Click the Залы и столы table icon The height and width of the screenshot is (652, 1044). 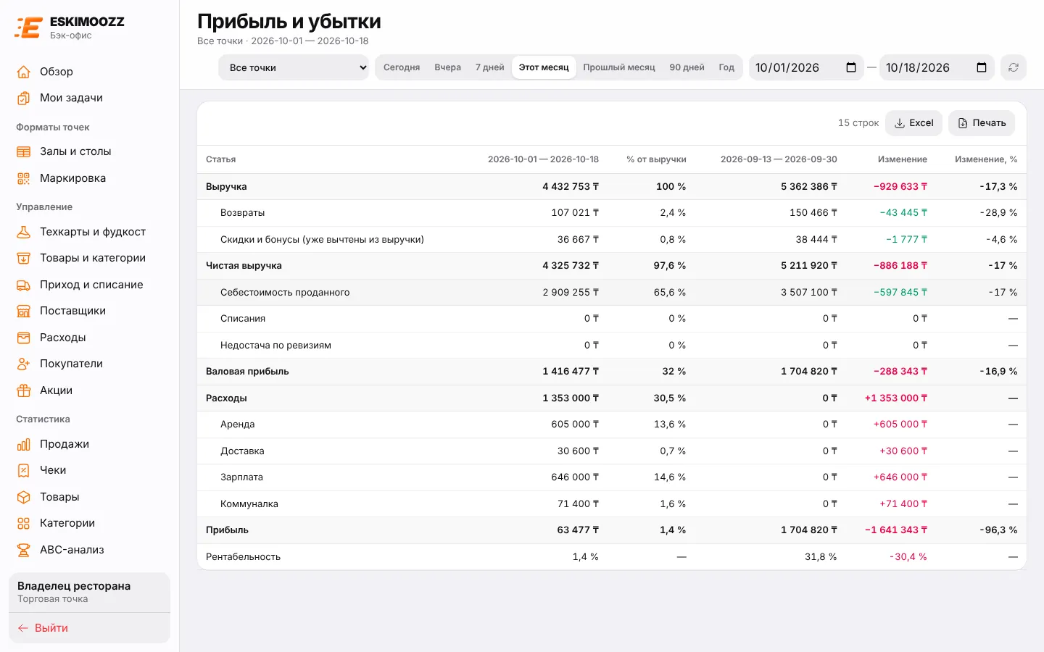pyautogui.click(x=24, y=151)
